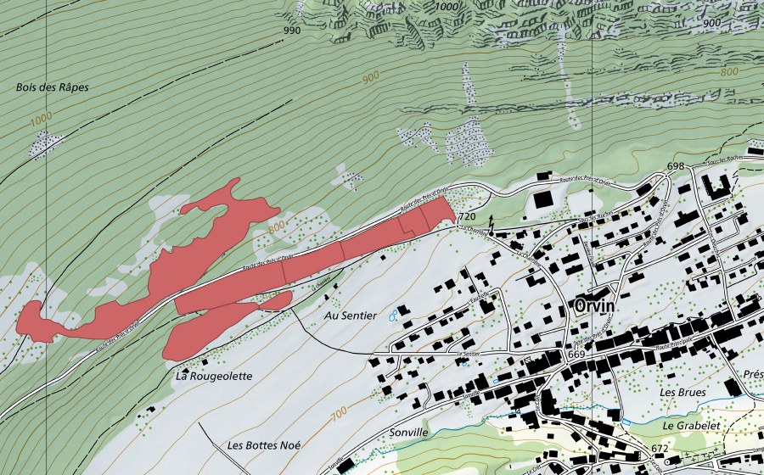
Task: Select the 698 spot height label
Action: pyautogui.click(x=676, y=166)
